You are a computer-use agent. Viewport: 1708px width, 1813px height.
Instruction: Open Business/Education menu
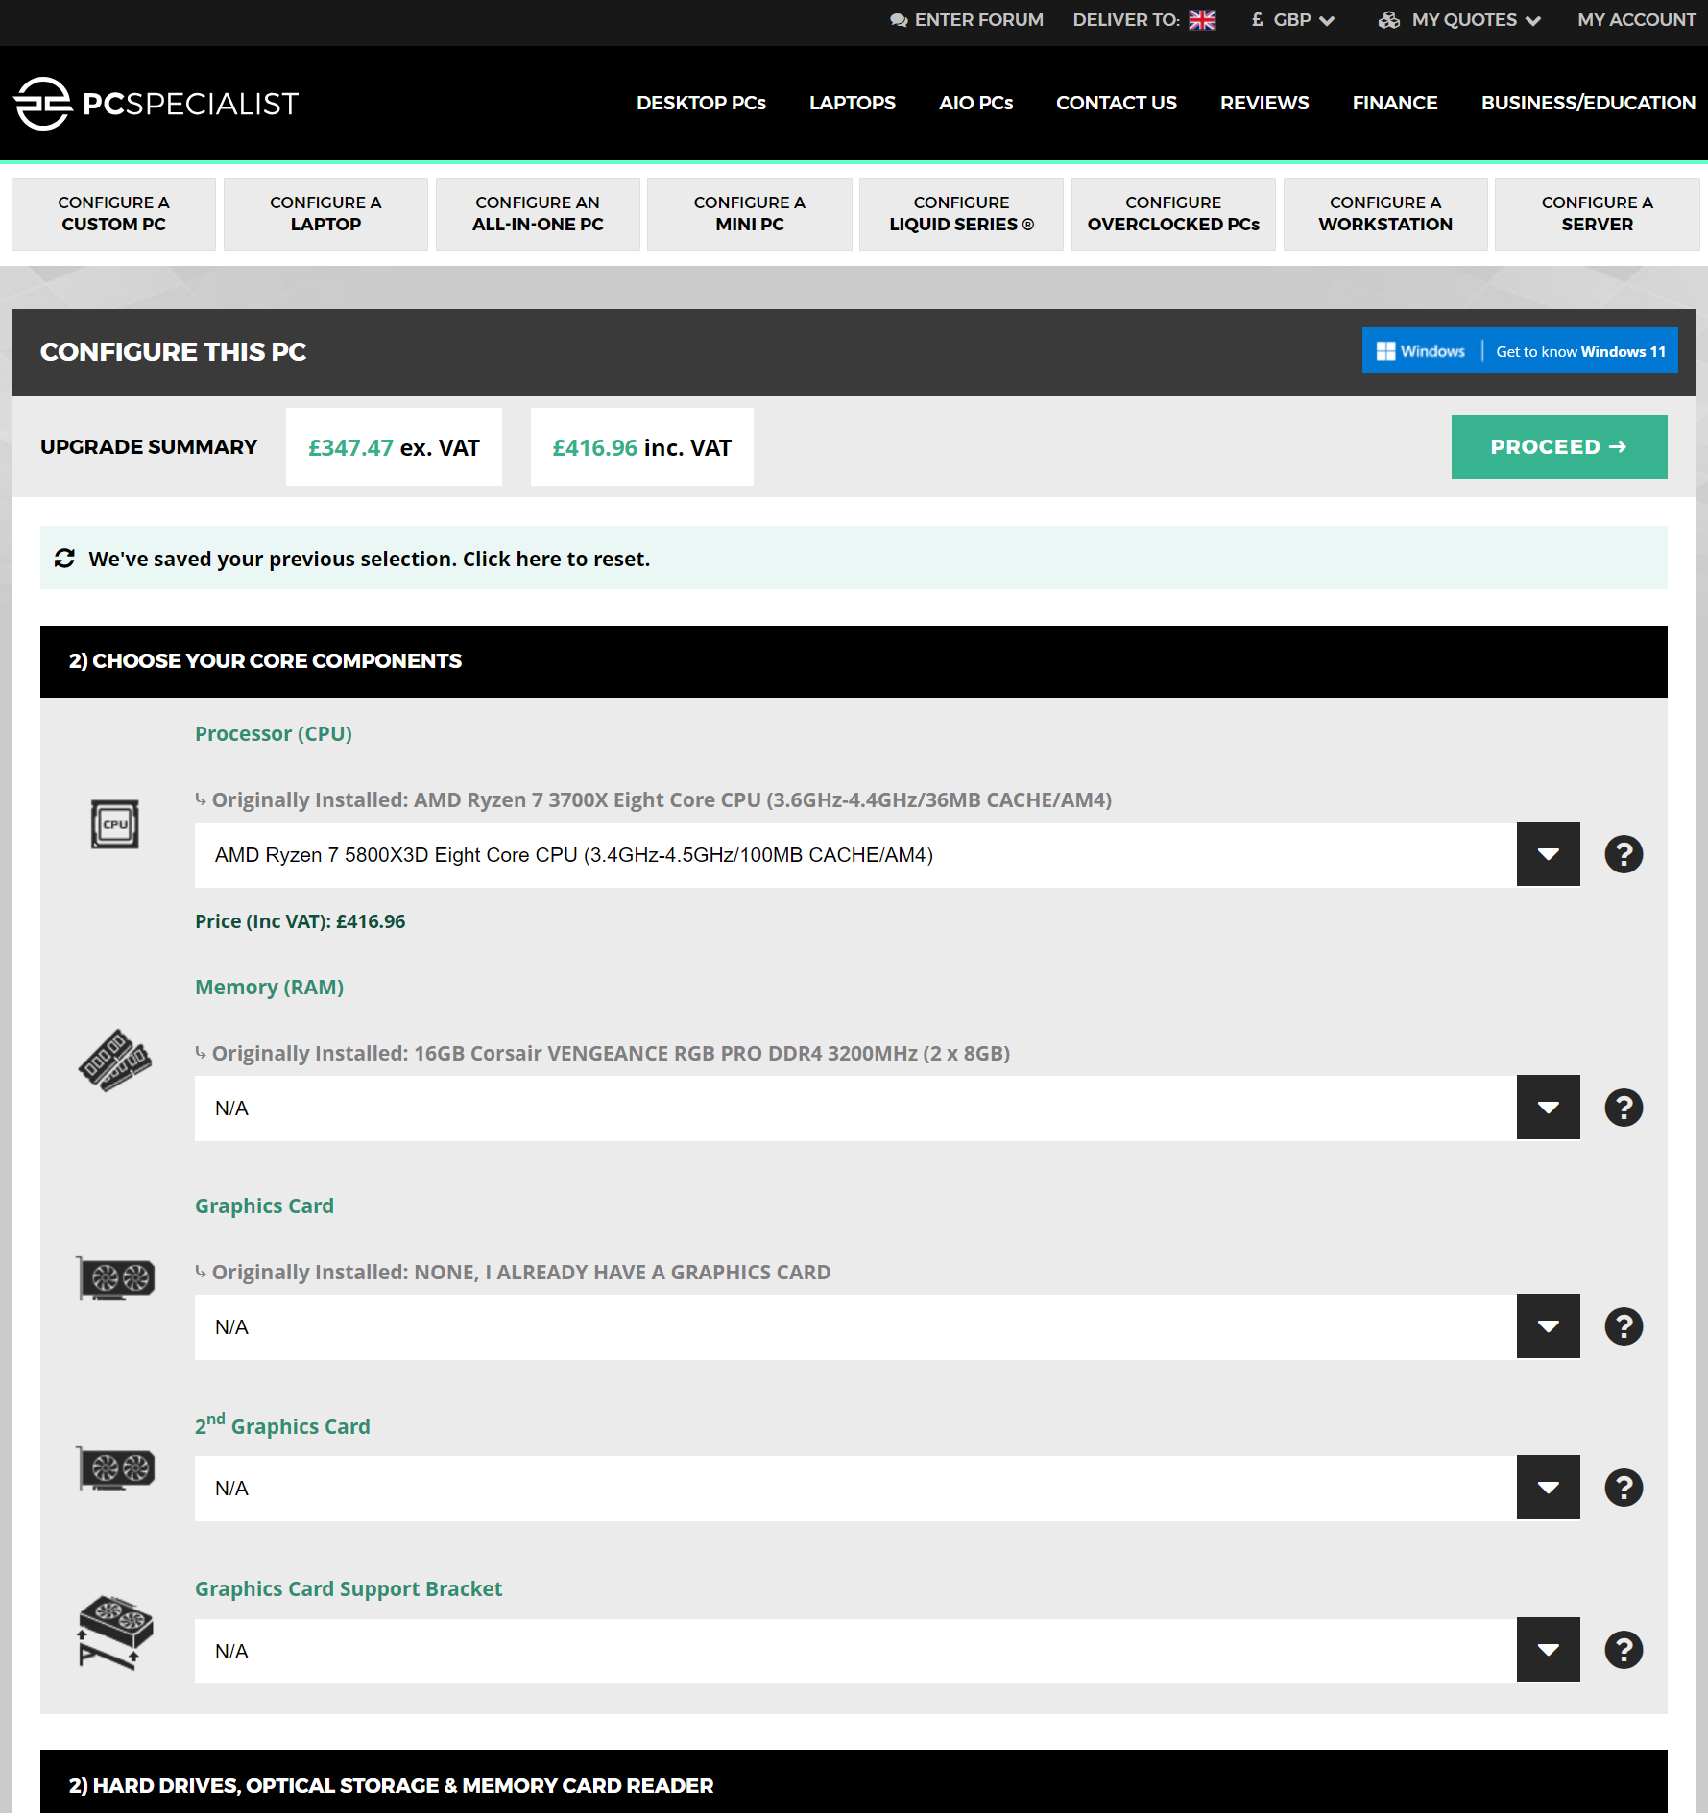[x=1588, y=103]
